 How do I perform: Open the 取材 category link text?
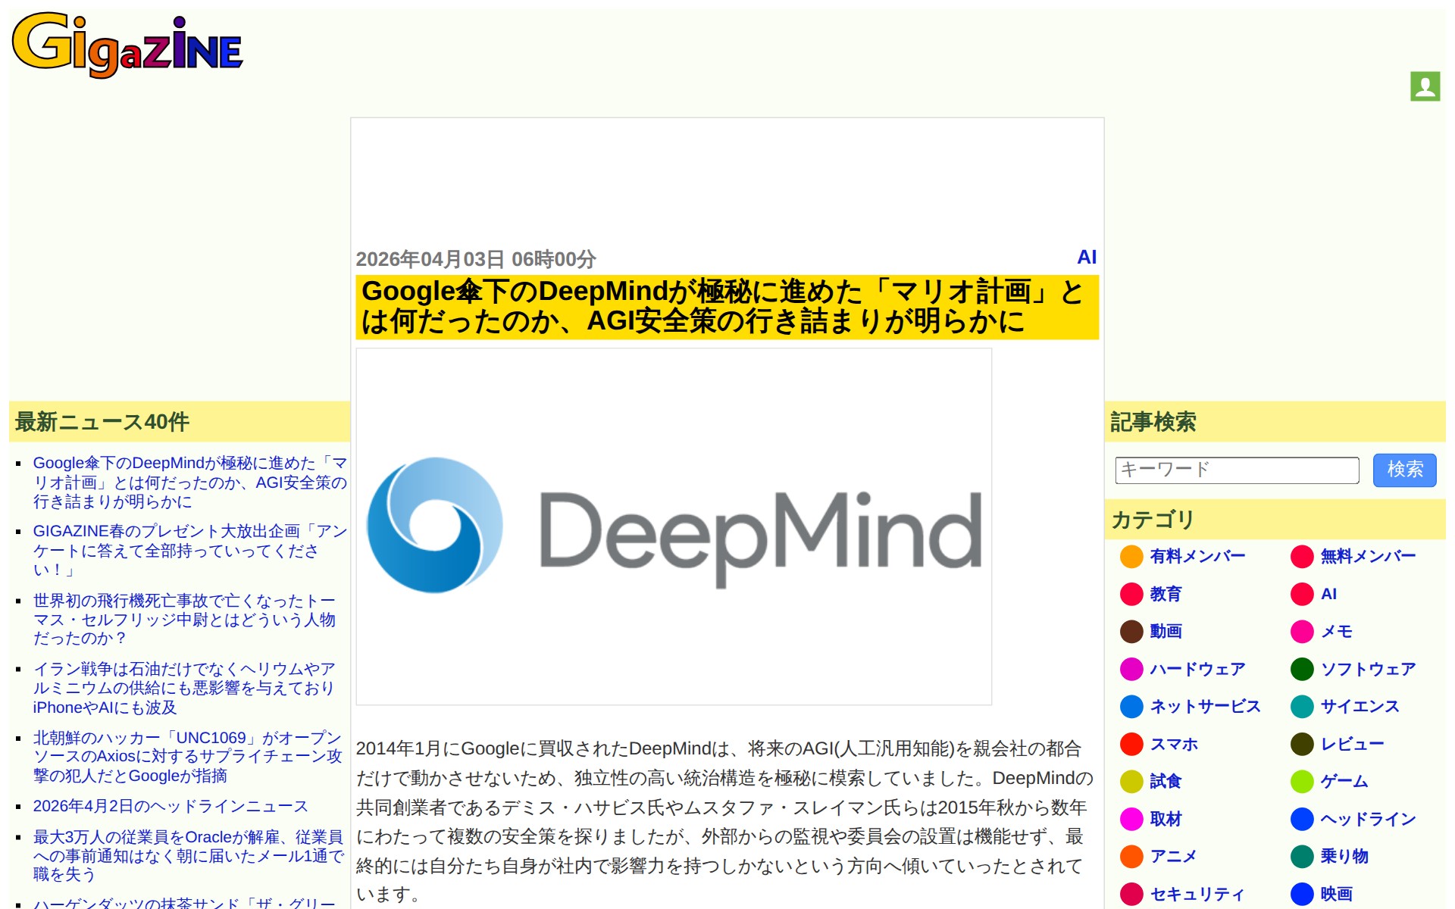pyautogui.click(x=1166, y=819)
